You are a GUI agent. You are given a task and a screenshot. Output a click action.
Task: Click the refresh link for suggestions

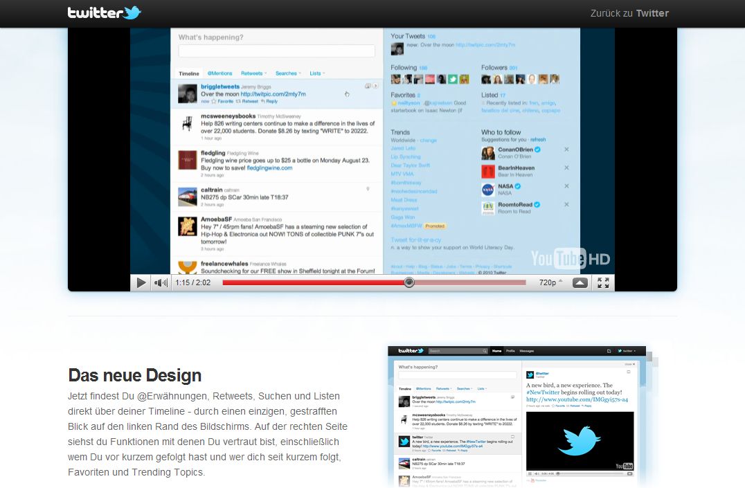pos(538,140)
